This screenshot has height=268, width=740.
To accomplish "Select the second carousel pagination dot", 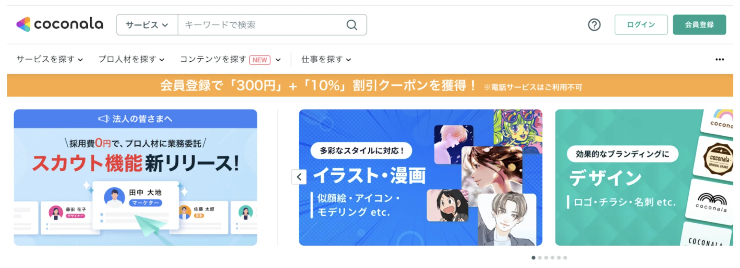I will tap(540, 258).
